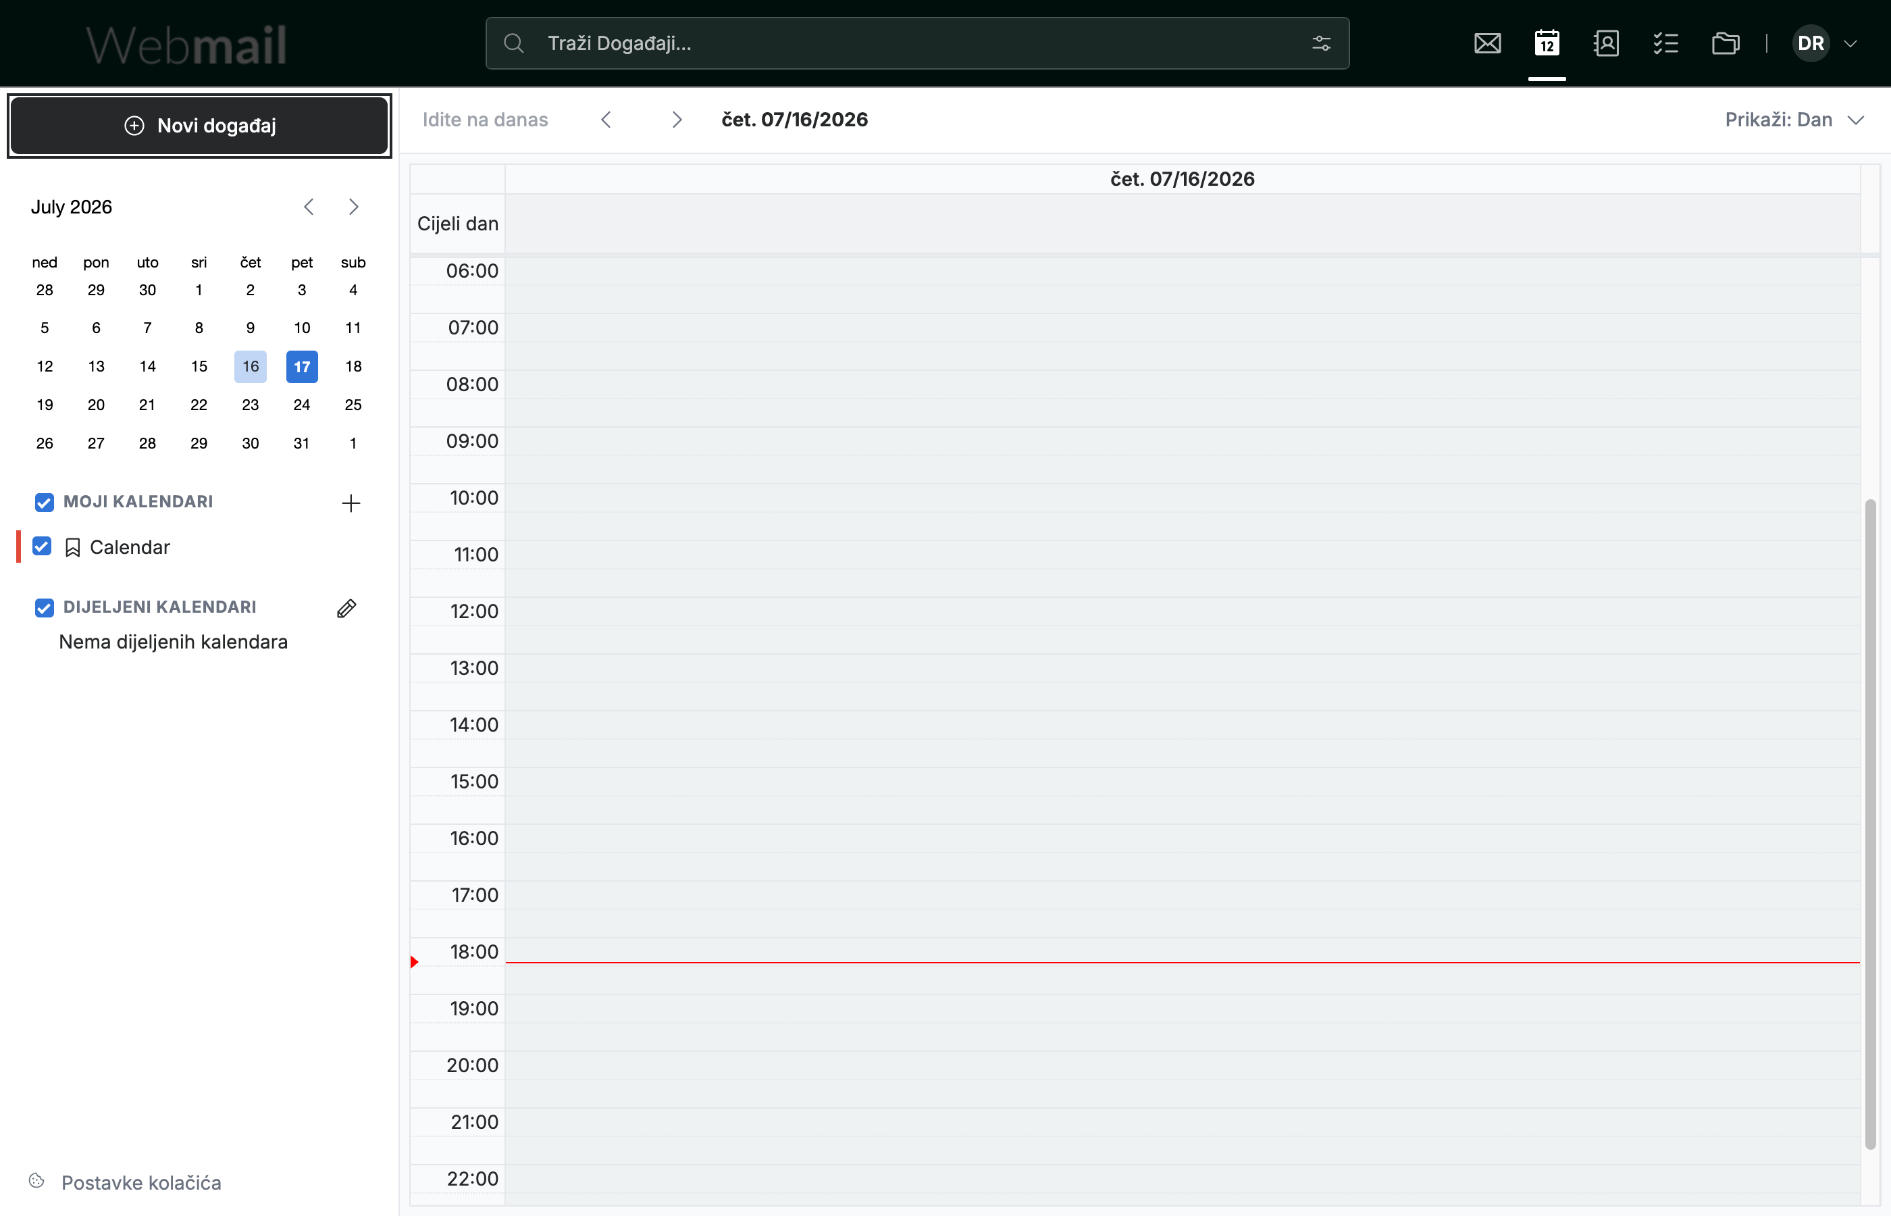Click the čet. 07/16/2026 column header
The height and width of the screenshot is (1216, 1891).
coord(1183,179)
